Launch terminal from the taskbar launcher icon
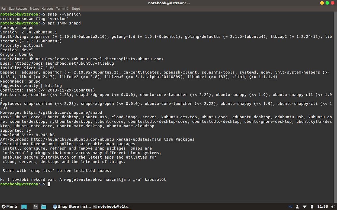Image resolution: width=337 pixels, height=210 pixels. [36, 206]
